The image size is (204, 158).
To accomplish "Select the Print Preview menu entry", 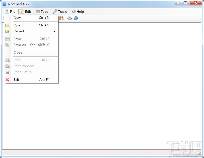I will (31, 66).
